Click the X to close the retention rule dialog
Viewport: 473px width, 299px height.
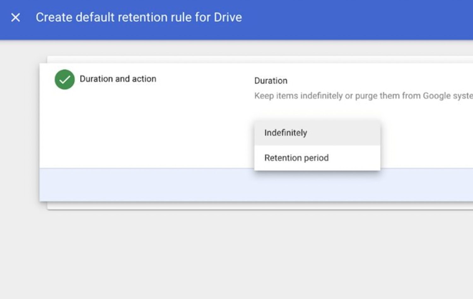click(15, 17)
